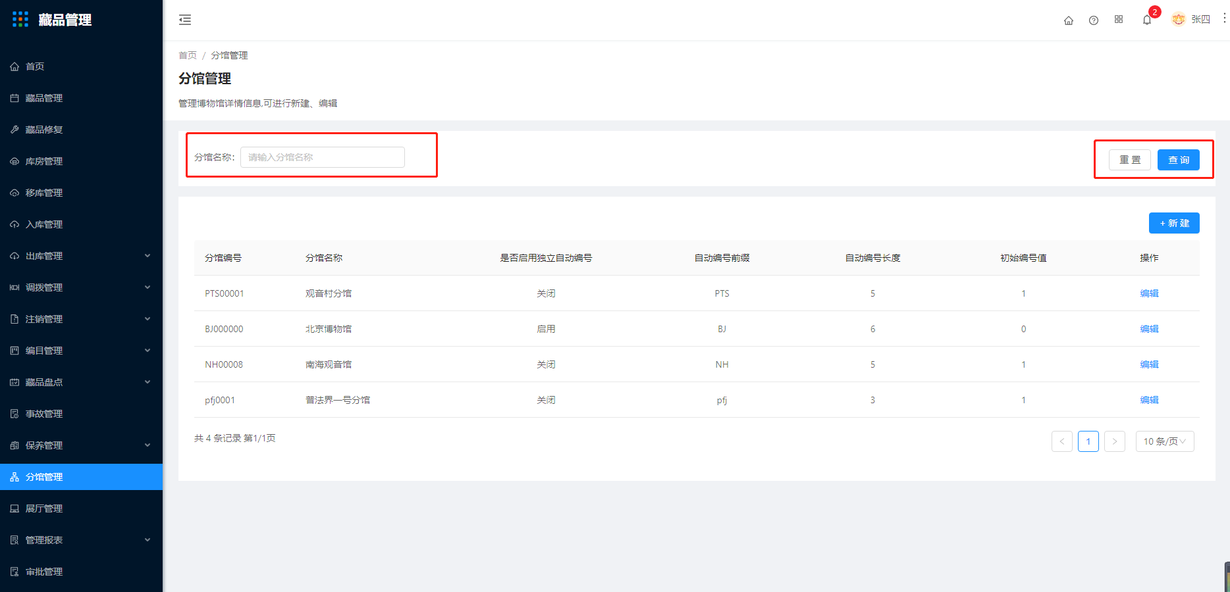Open help question mark icon
The width and height of the screenshot is (1230, 592).
pos(1094,20)
